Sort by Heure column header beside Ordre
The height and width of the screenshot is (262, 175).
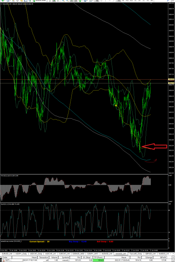pyautogui.click(x=25, y=257)
